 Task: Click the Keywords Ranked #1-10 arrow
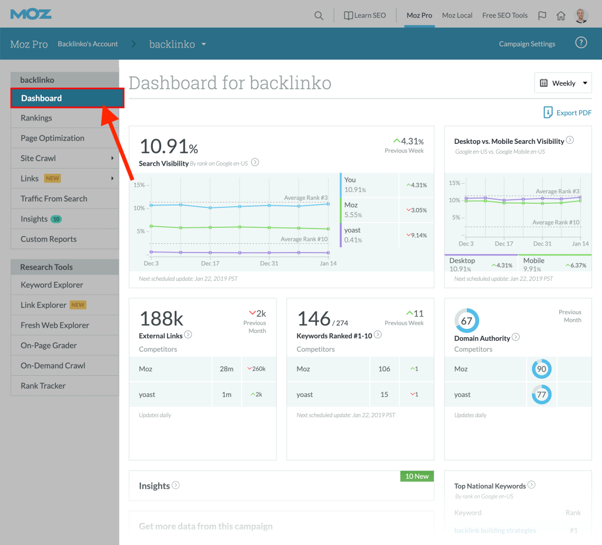[378, 334]
